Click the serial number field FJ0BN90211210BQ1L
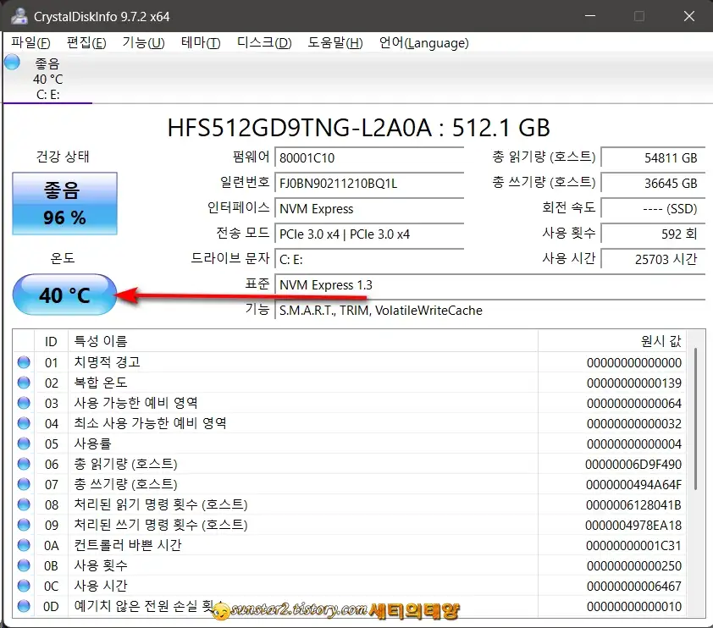Image resolution: width=713 pixels, height=628 pixels. [x=369, y=183]
